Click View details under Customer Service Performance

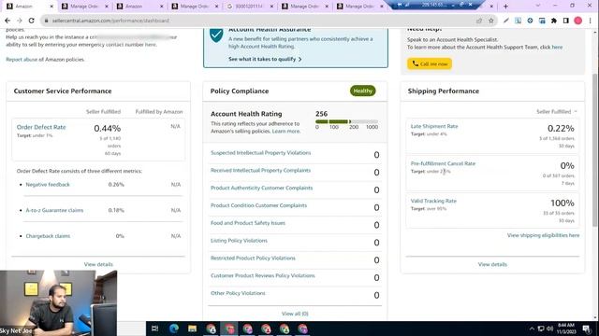point(98,264)
